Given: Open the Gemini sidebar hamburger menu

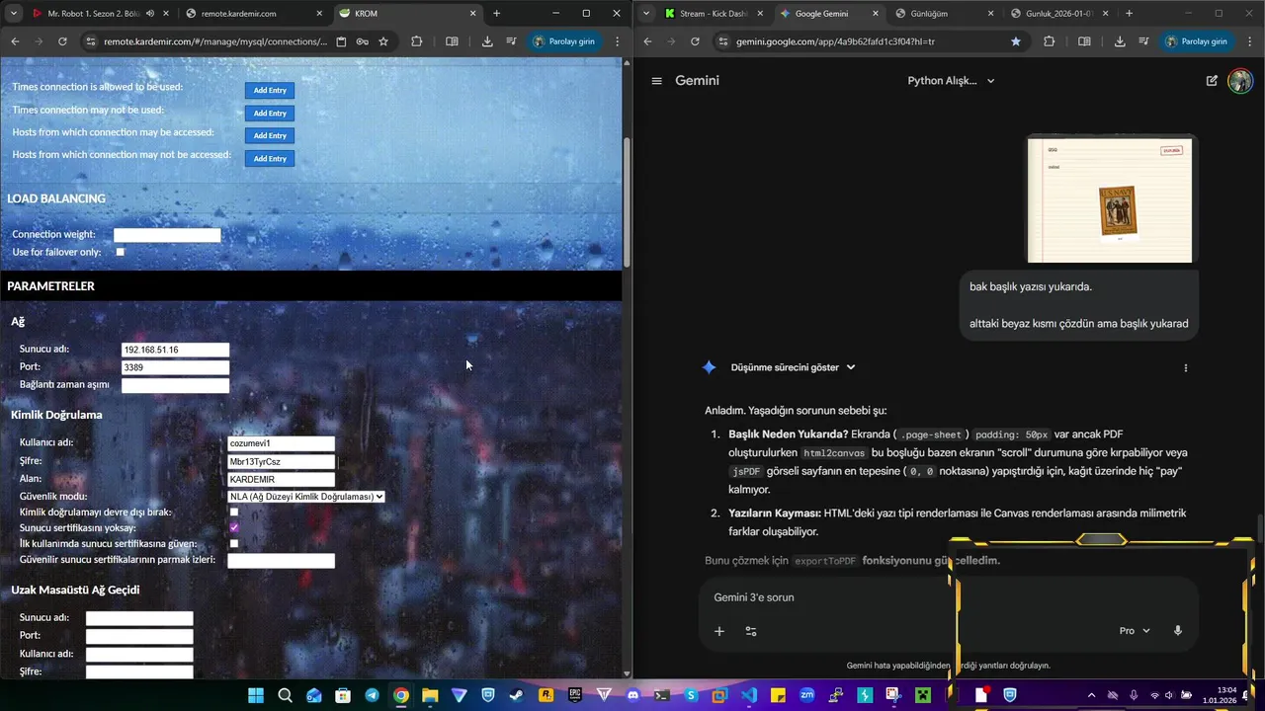Looking at the screenshot, I should tap(656, 81).
